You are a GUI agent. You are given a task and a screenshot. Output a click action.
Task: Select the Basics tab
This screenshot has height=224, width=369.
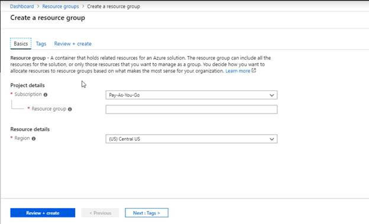(x=21, y=44)
